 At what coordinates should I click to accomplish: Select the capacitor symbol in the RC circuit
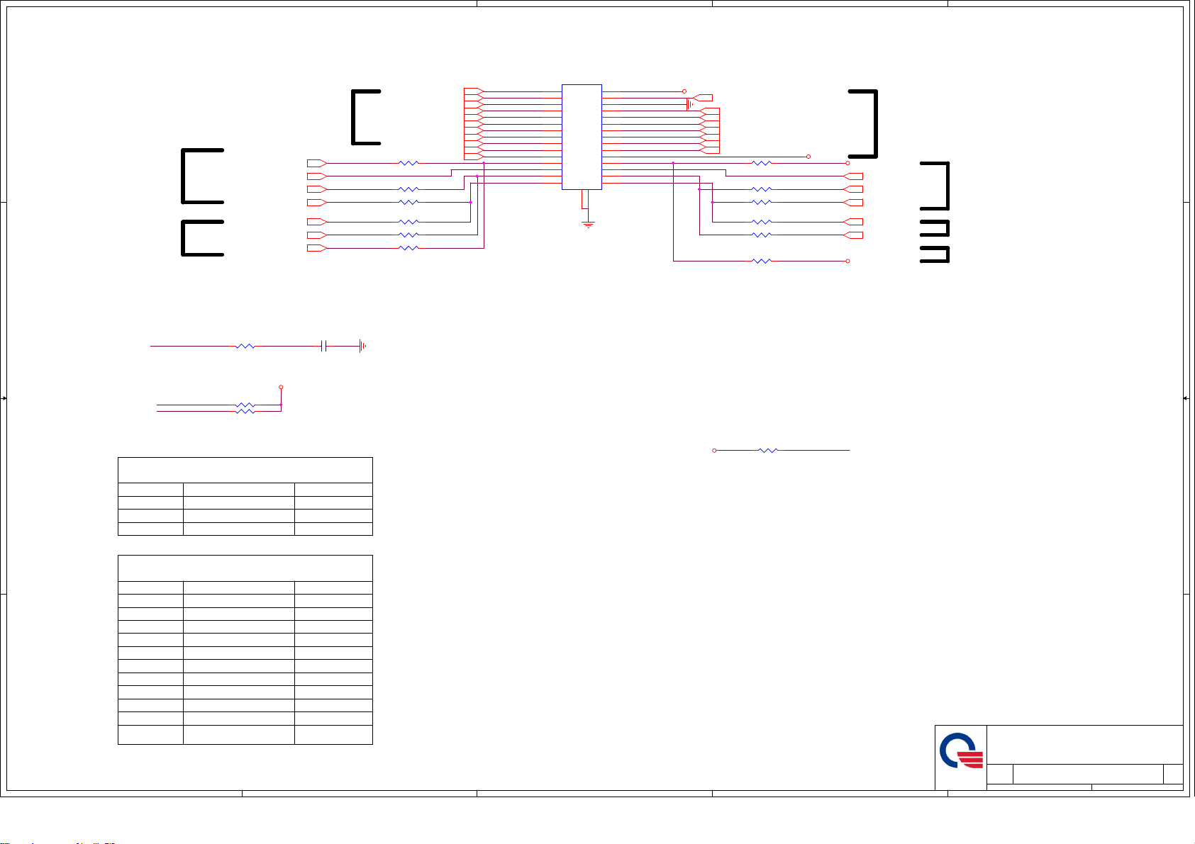(323, 346)
